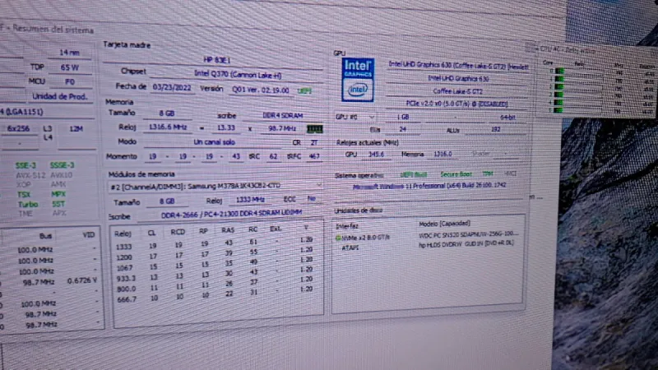Click the Core 0 green usage bar
The width and height of the screenshot is (658, 370).
tap(559, 71)
